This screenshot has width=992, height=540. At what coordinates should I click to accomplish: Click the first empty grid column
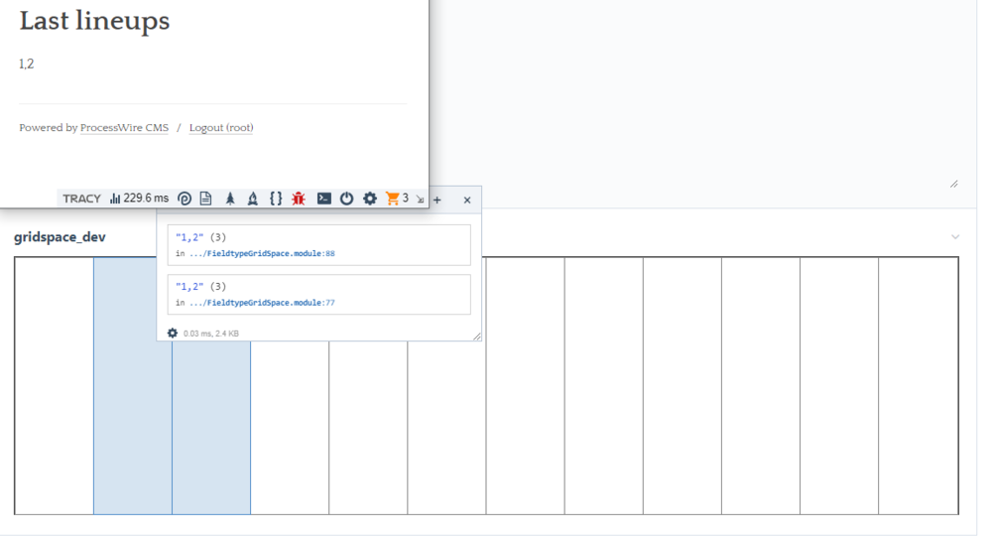pos(55,385)
